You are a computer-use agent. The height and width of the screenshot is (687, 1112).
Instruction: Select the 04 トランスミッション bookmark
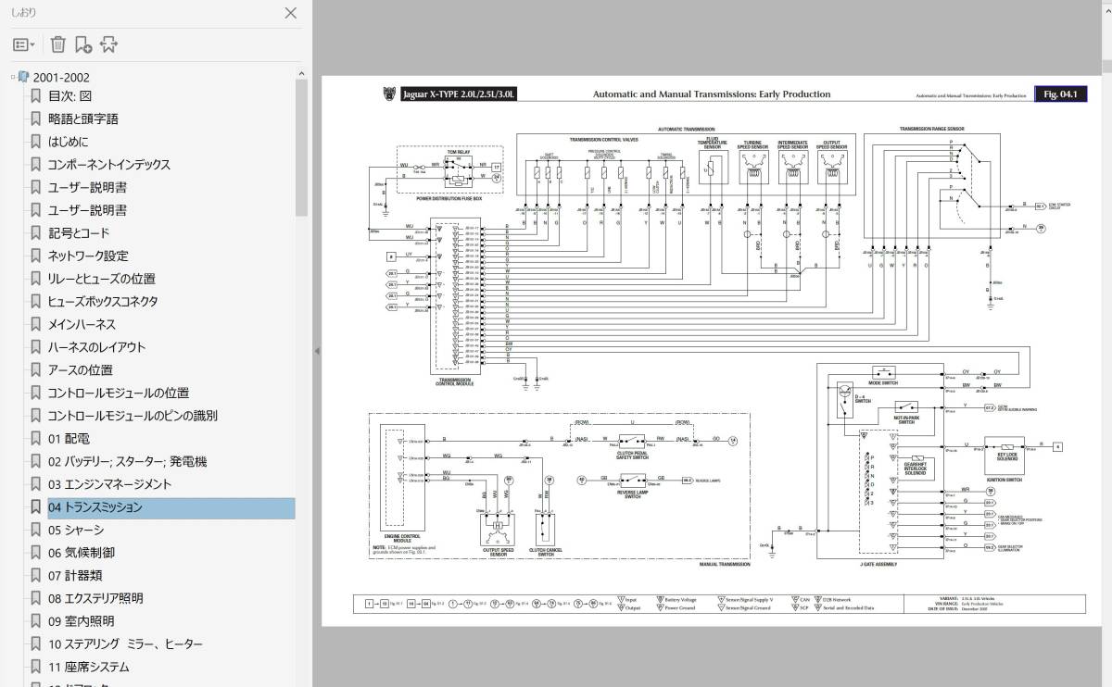95,507
